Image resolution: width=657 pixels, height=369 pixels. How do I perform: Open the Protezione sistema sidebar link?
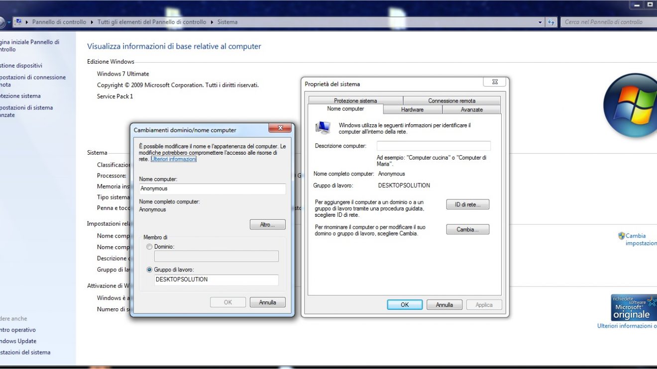point(20,96)
